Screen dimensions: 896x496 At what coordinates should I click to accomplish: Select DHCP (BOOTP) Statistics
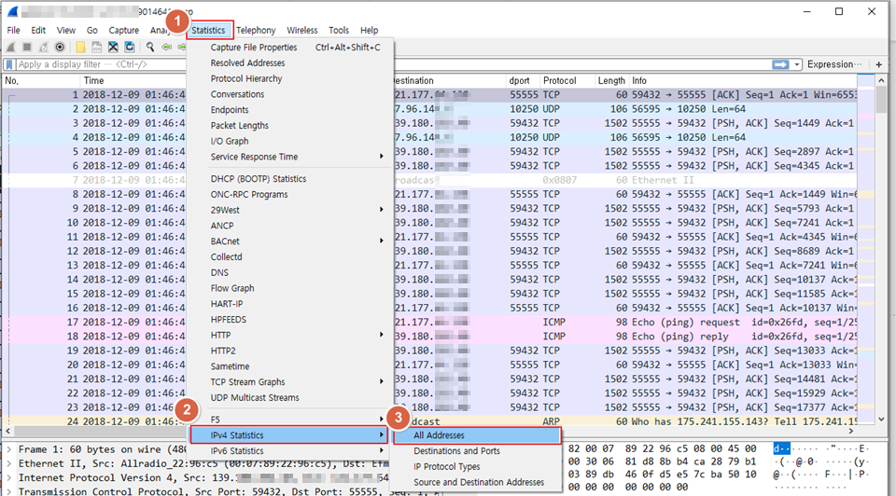click(290, 179)
